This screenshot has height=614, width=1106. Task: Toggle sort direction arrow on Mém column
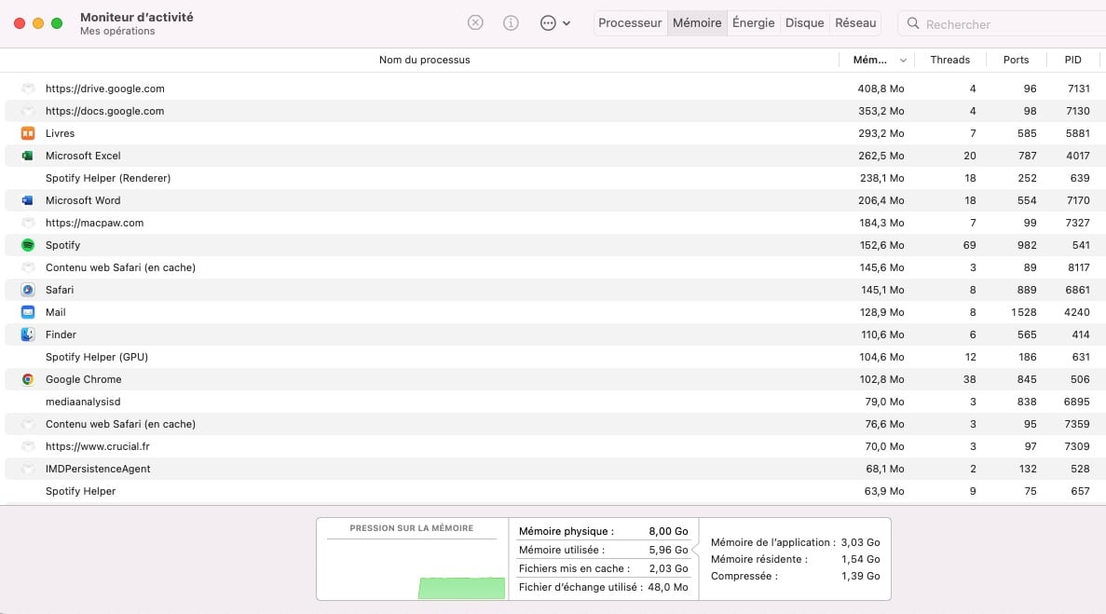(x=903, y=61)
